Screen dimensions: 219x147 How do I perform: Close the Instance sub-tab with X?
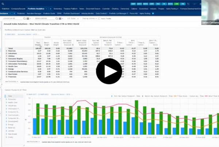pyautogui.click(x=14, y=13)
